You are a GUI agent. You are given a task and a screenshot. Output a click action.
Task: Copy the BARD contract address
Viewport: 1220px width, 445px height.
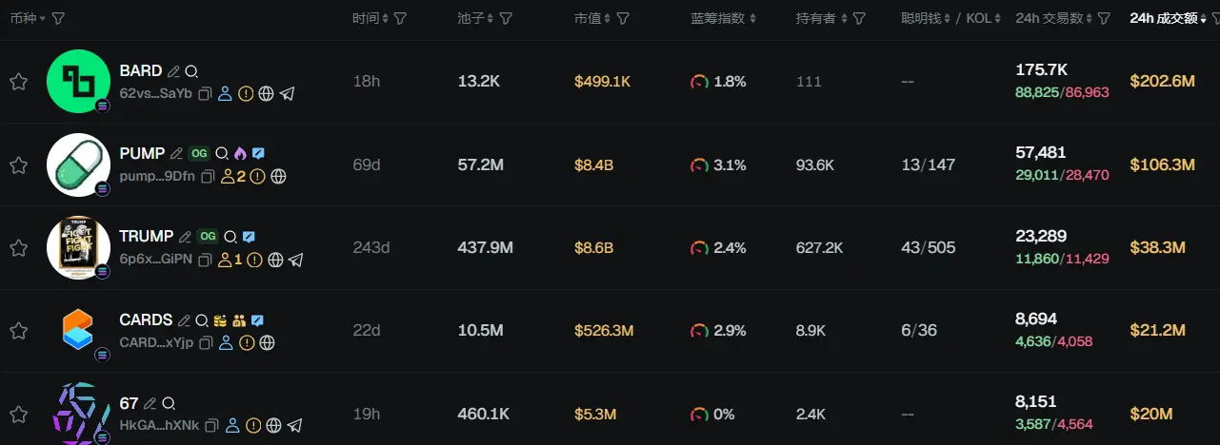pos(205,93)
